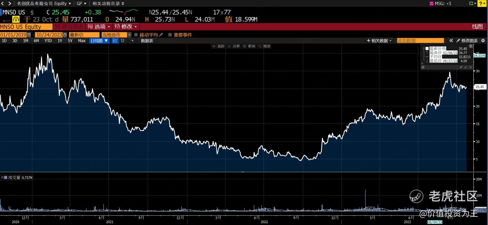Click the end date field 10/24/2023
488x225 pixels.
pyautogui.click(x=49, y=35)
